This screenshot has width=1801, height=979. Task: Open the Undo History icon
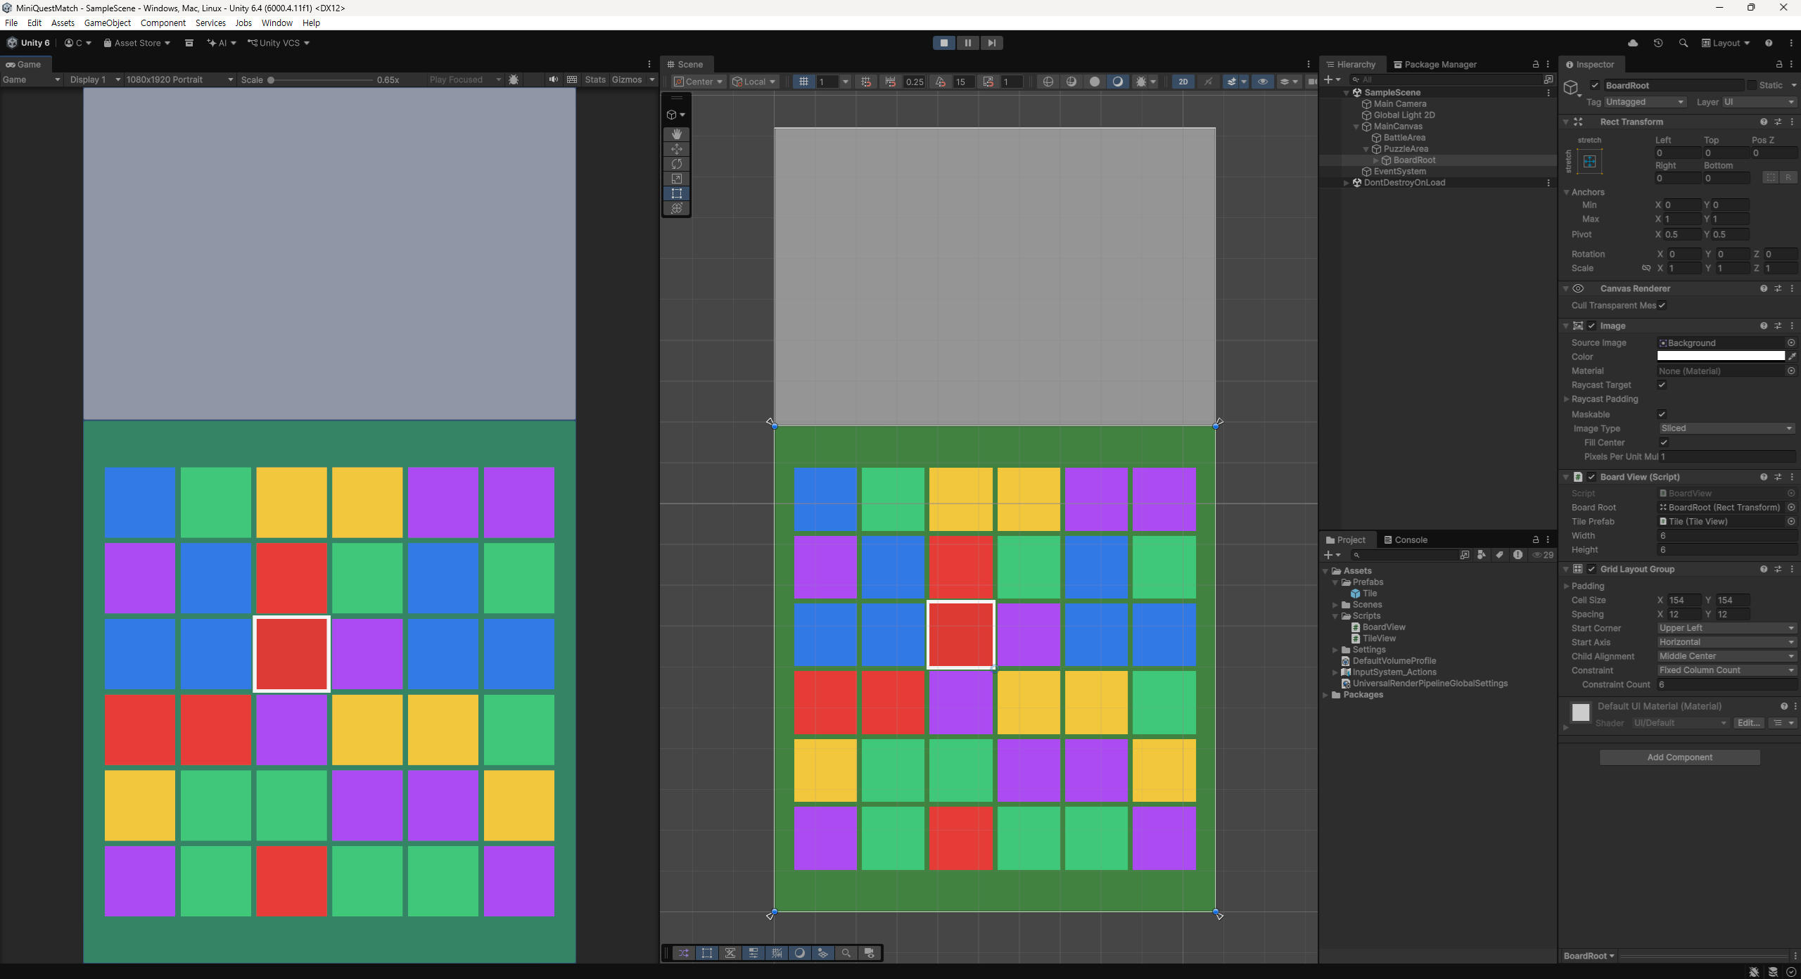(x=1658, y=43)
